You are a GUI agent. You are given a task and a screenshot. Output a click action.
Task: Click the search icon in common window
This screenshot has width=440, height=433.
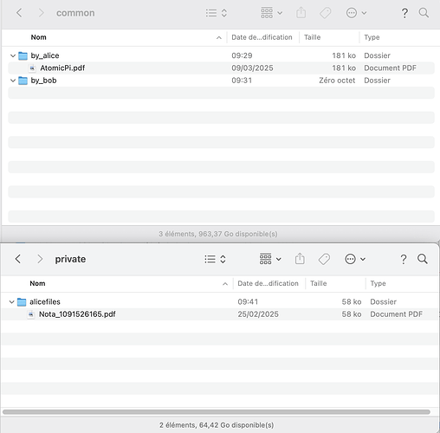tap(424, 13)
